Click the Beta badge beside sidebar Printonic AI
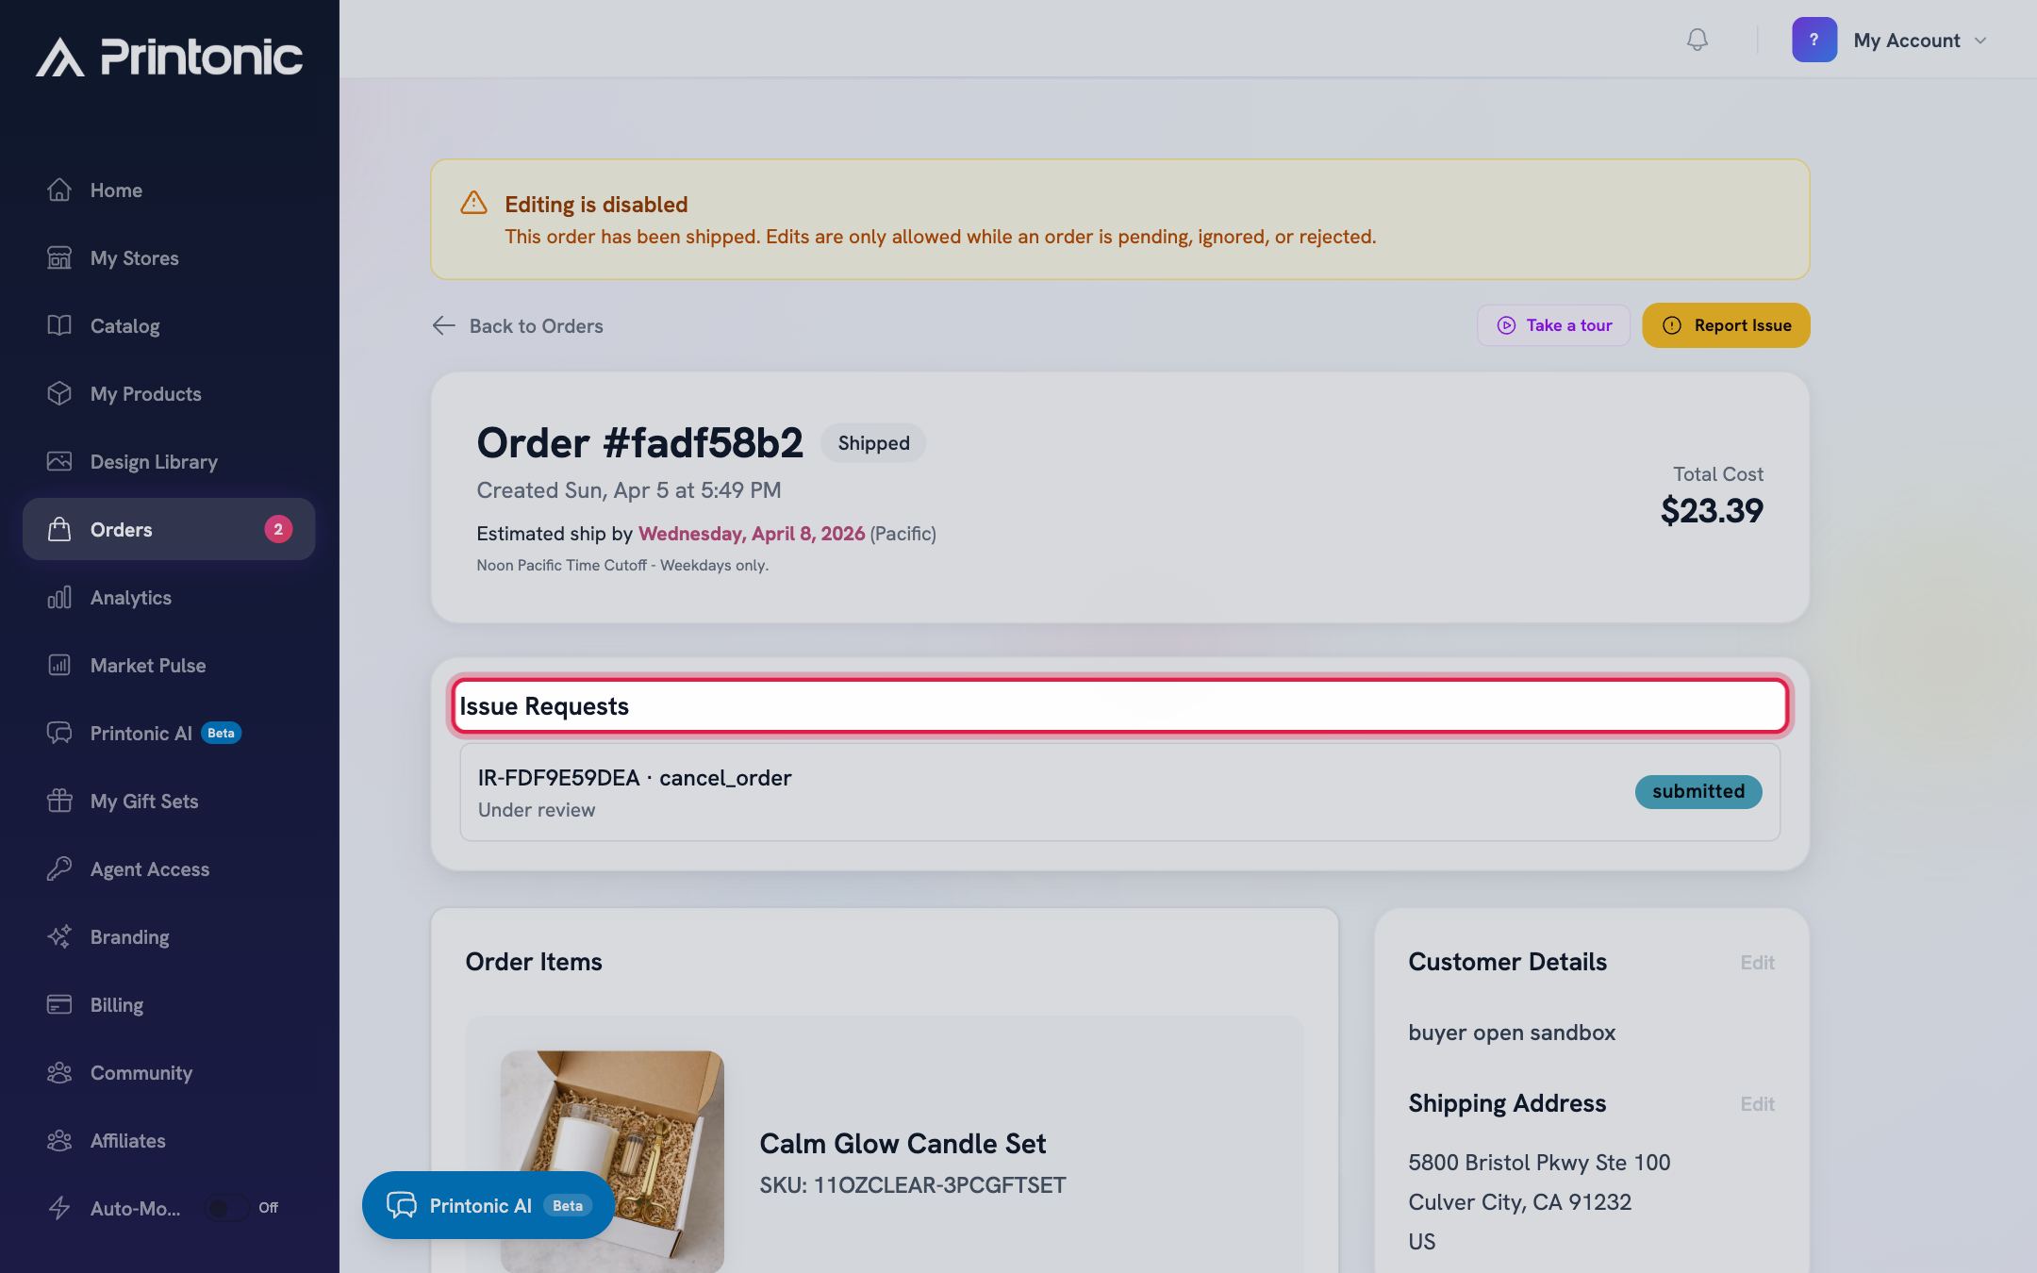 click(221, 733)
